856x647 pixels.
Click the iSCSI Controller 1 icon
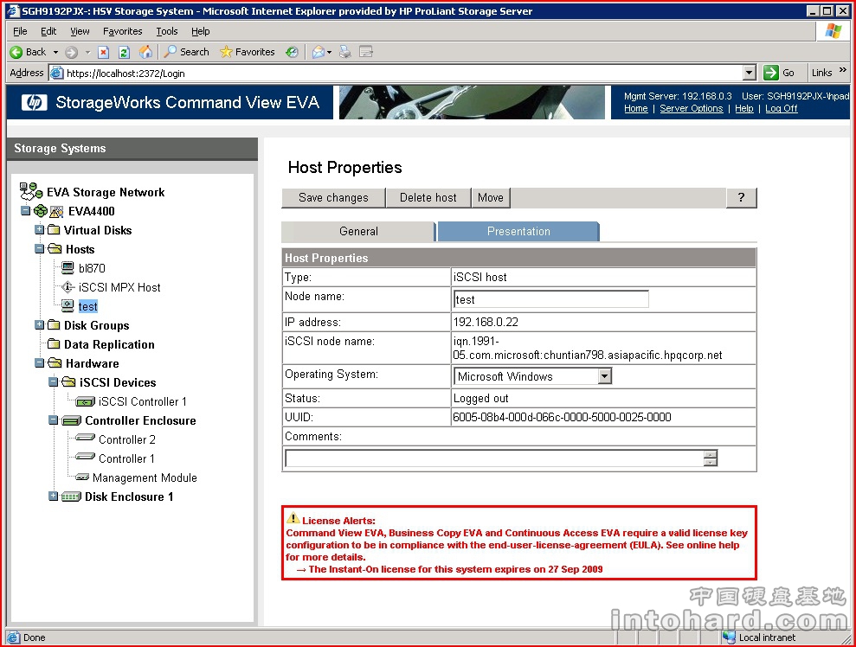point(85,401)
